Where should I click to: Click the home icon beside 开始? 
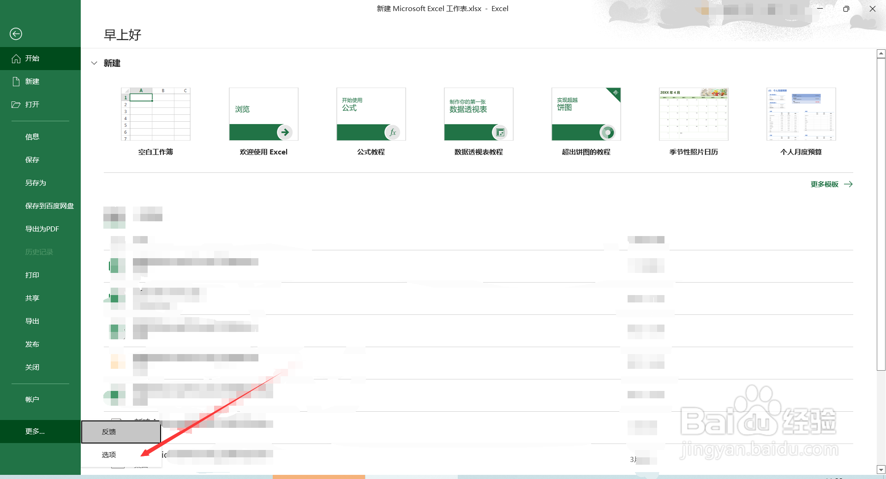click(16, 59)
